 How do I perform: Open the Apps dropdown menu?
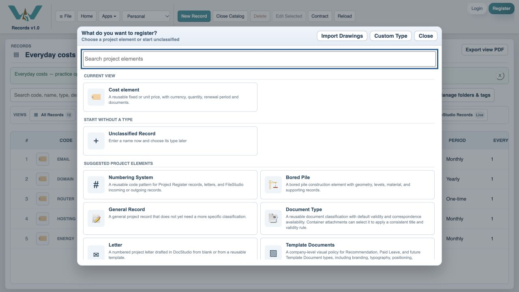tap(109, 16)
